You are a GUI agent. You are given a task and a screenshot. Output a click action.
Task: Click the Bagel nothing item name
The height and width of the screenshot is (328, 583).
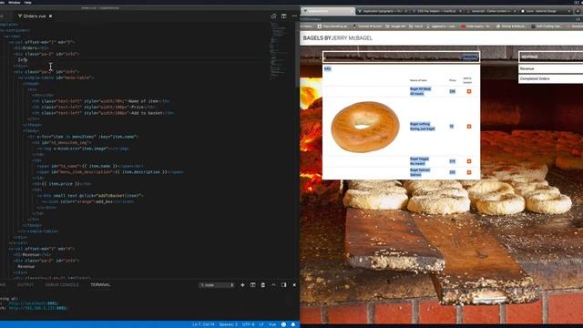(420, 124)
